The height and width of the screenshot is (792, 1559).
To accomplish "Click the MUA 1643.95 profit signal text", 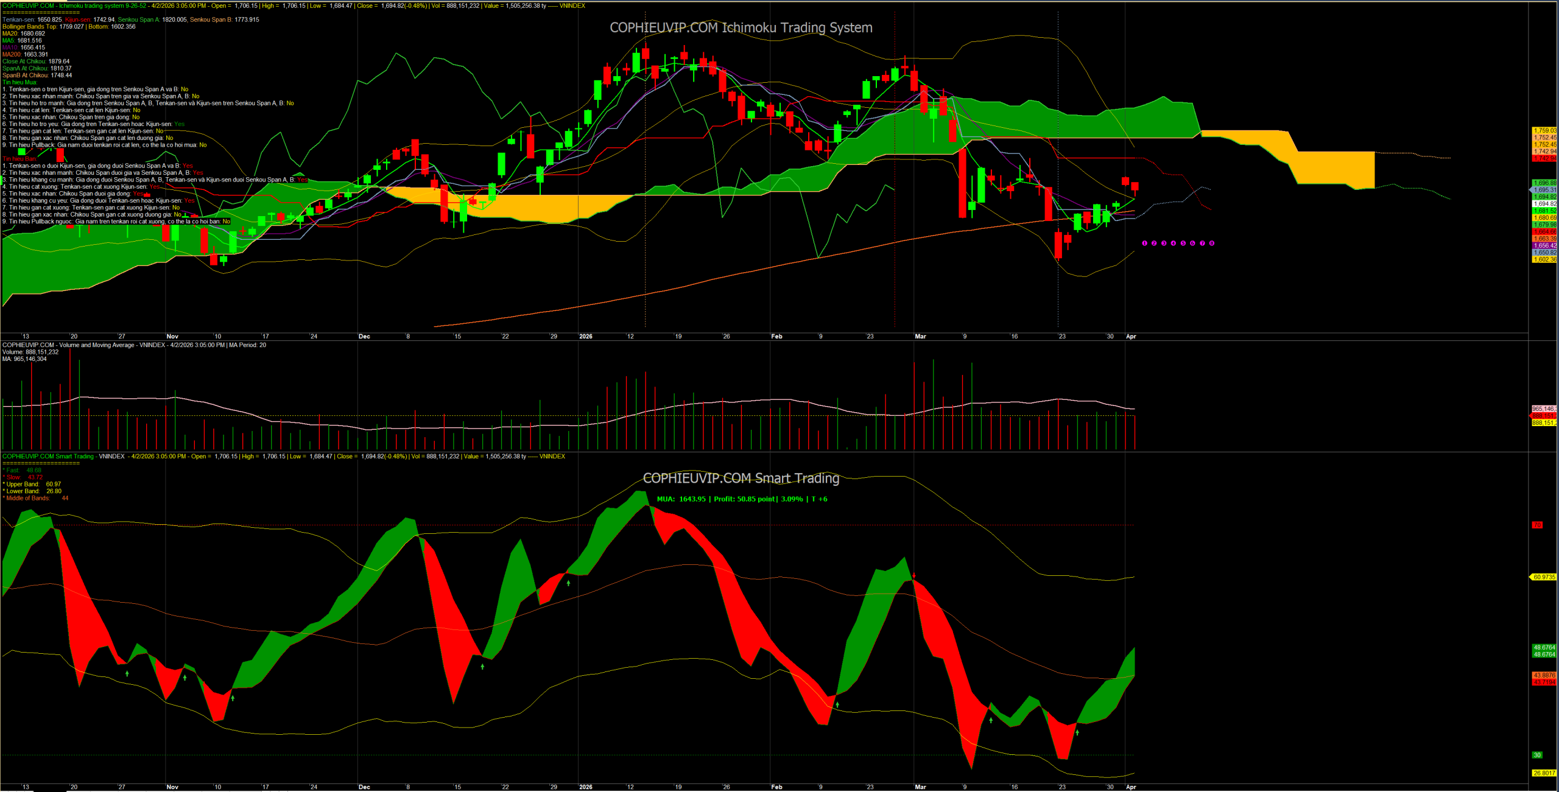I will [x=742, y=499].
